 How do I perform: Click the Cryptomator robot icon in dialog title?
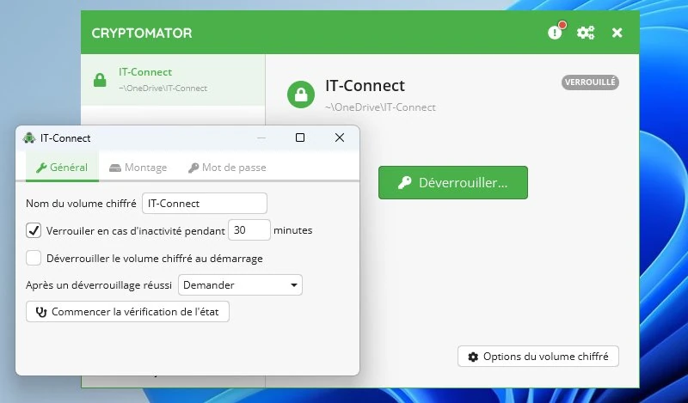pyautogui.click(x=29, y=137)
